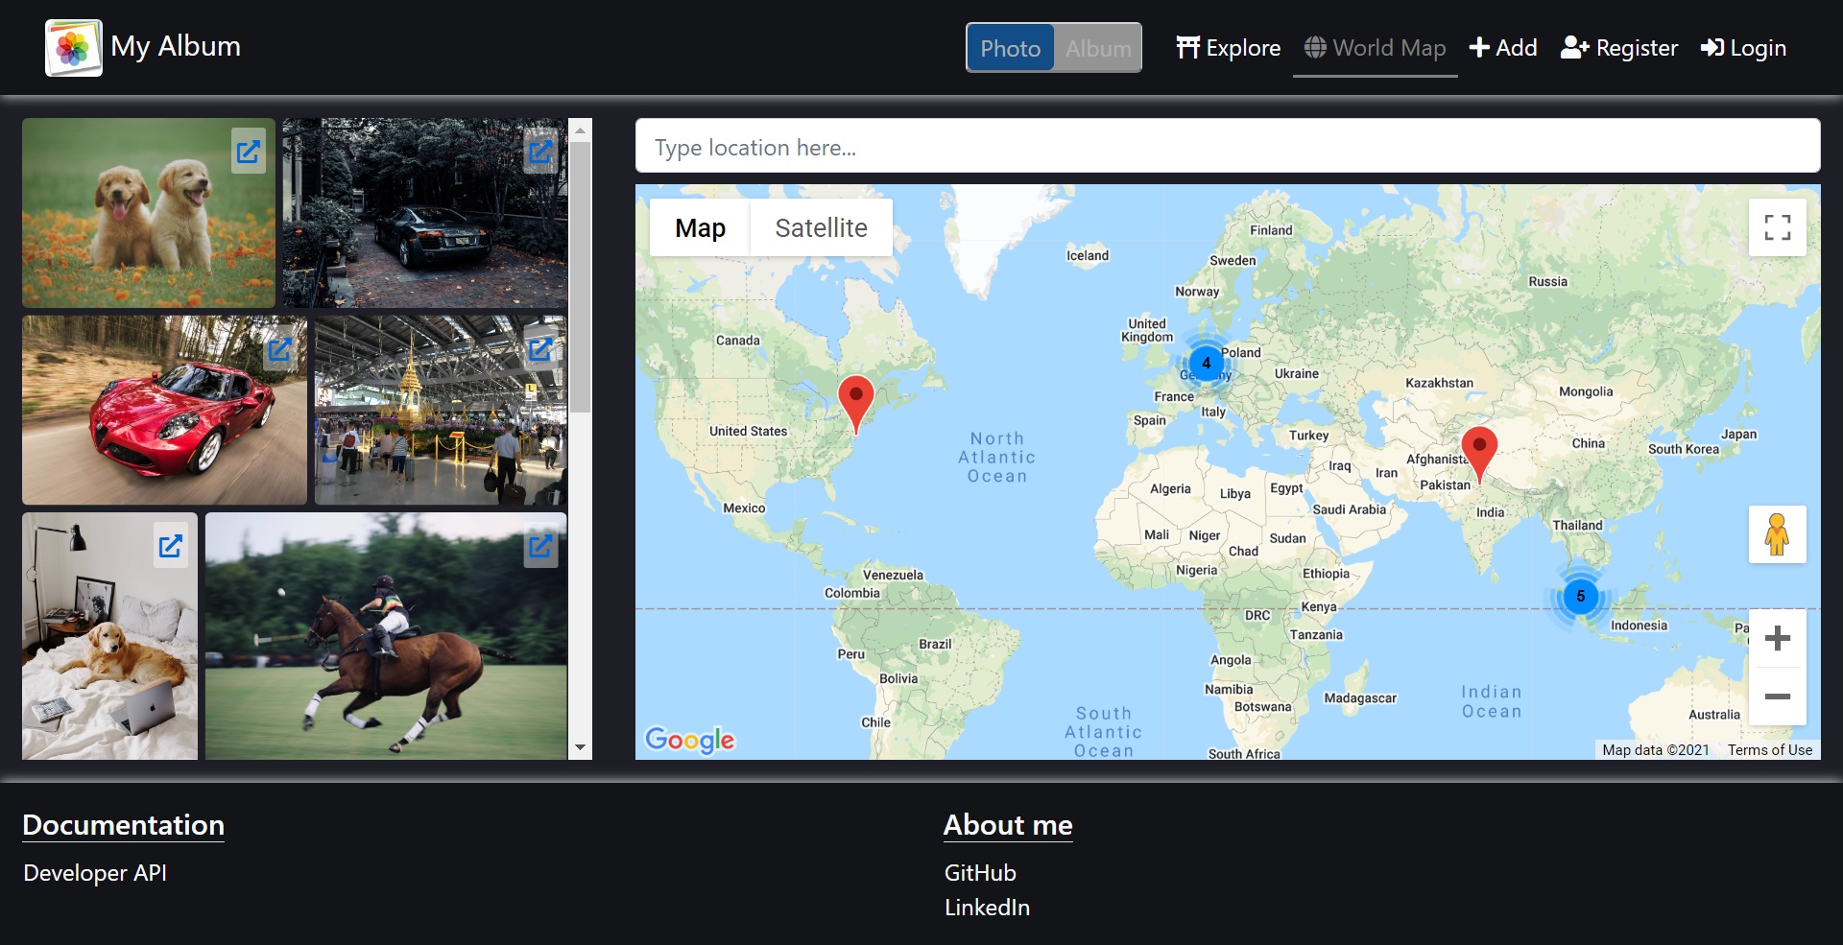Click the My Album title link
This screenshot has width=1843, height=945.
[x=176, y=46]
